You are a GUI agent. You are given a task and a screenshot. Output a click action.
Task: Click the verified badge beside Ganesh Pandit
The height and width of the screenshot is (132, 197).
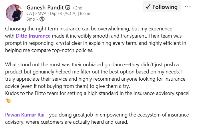click(68, 7)
